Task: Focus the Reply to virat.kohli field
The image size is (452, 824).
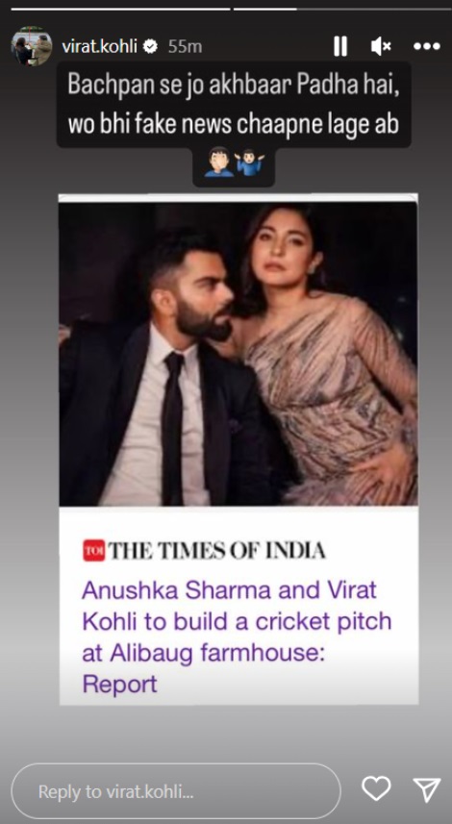Action: click(x=176, y=791)
